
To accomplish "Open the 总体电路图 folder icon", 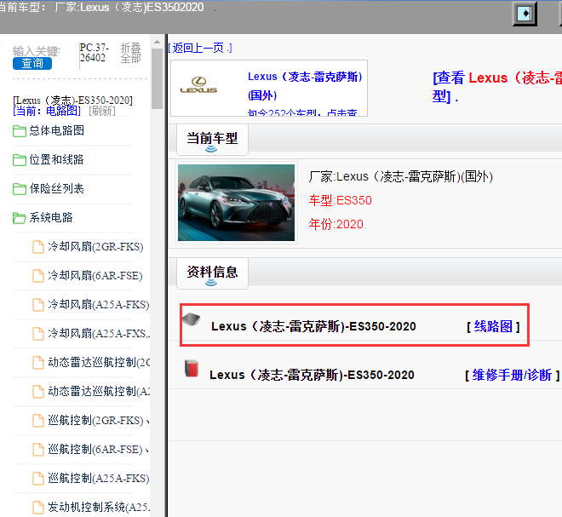I will (x=20, y=131).
